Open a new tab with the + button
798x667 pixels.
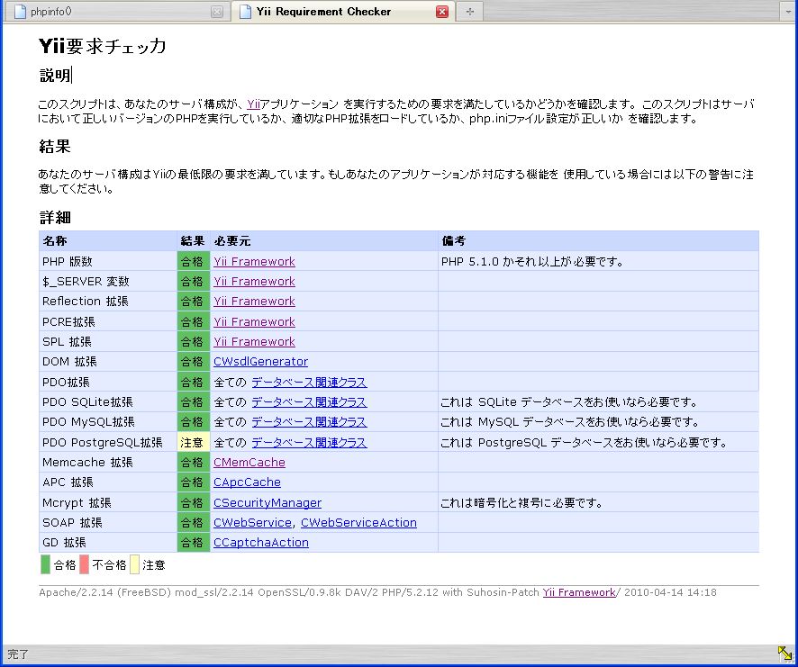pyautogui.click(x=469, y=11)
